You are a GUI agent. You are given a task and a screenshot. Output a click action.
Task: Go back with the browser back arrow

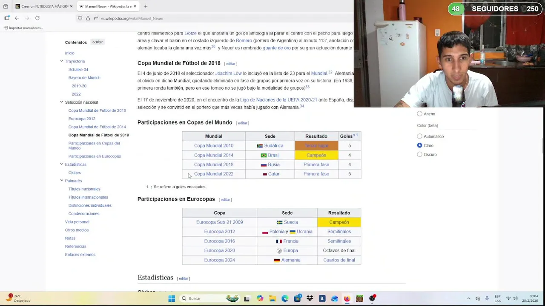coord(17,18)
